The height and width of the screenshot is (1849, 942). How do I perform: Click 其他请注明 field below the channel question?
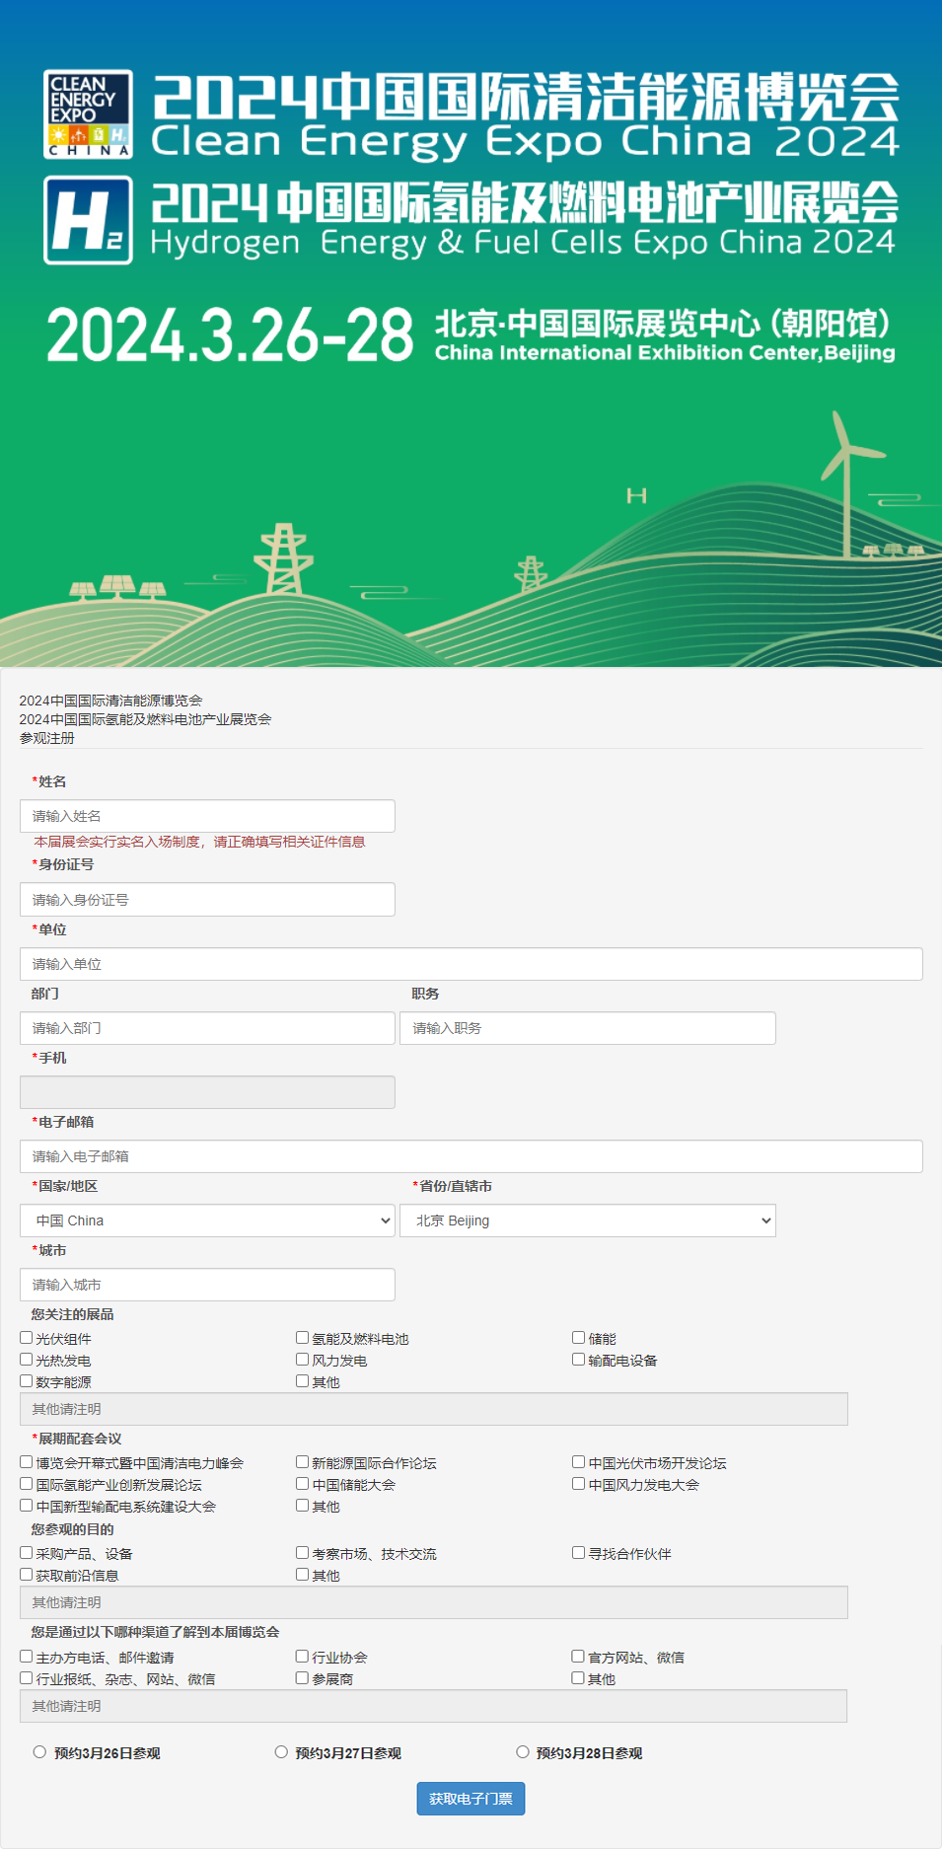(x=434, y=1706)
